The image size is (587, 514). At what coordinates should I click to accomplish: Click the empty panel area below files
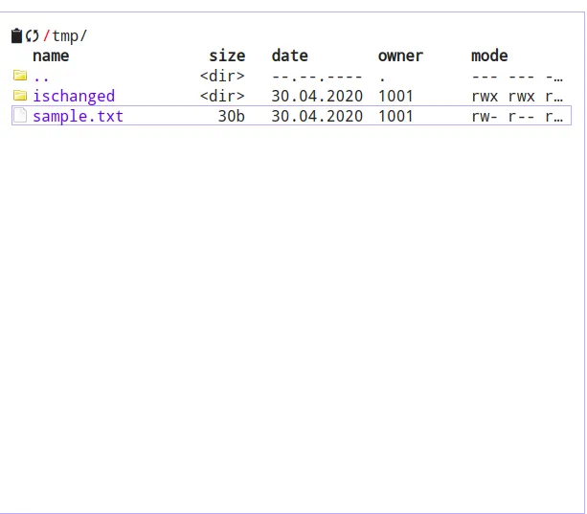click(293, 316)
